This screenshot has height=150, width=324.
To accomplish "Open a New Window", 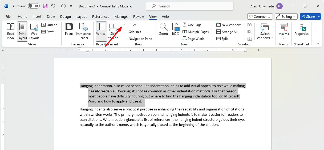I will point(228,25).
